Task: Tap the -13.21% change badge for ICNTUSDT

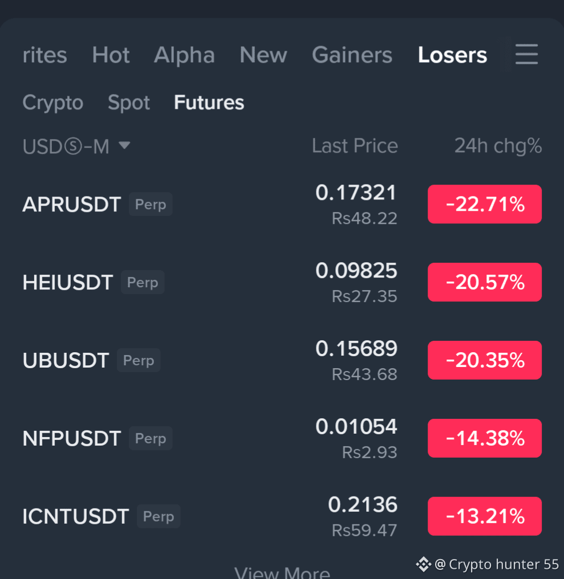Action: click(485, 516)
